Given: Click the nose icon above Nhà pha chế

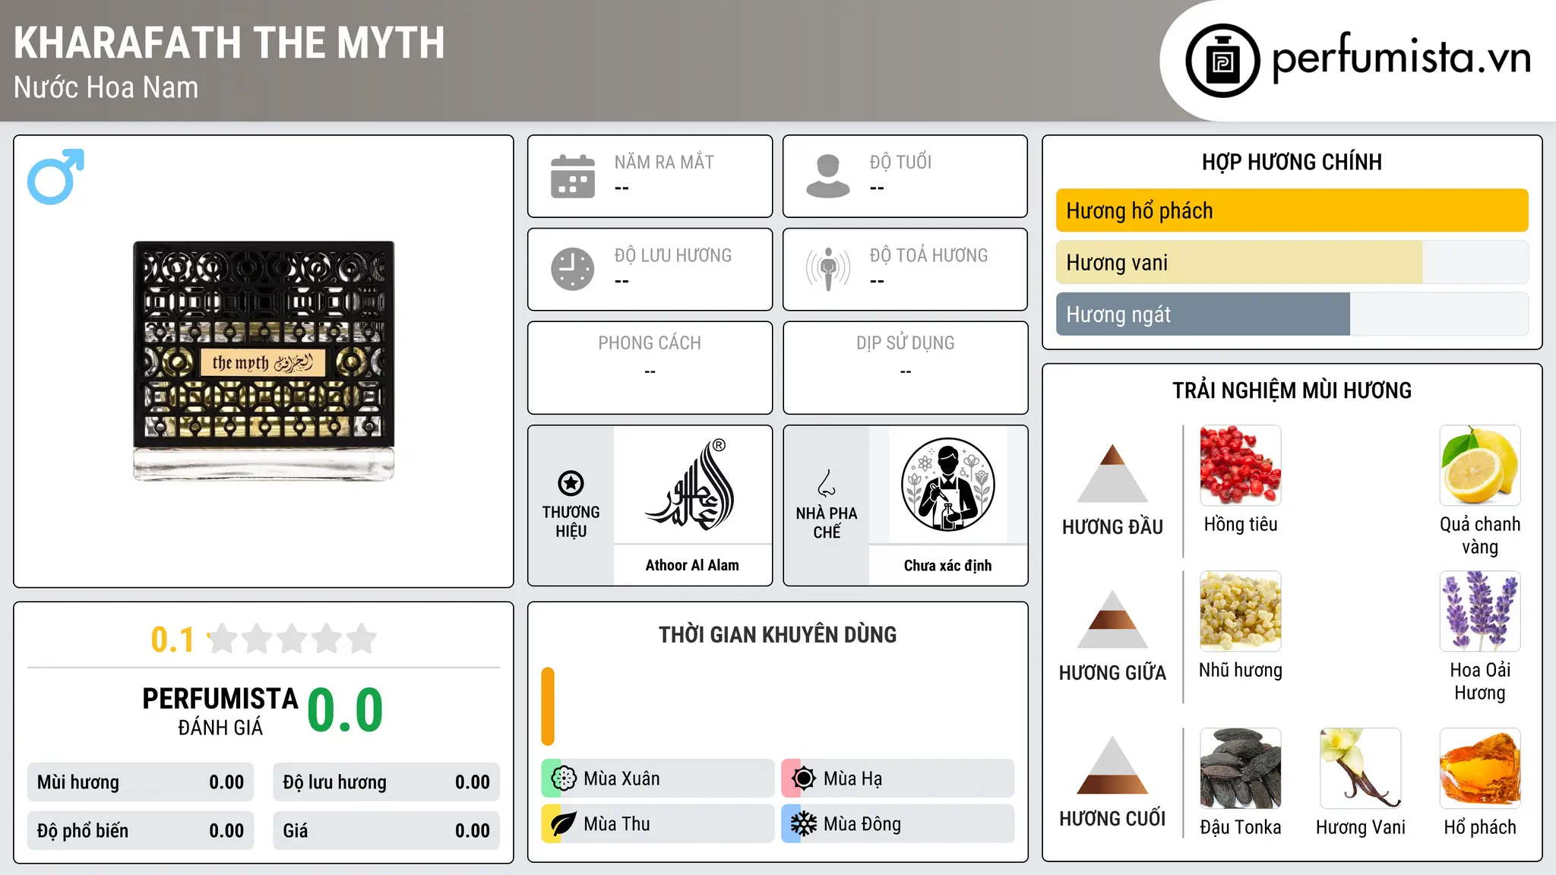Looking at the screenshot, I should click(827, 483).
